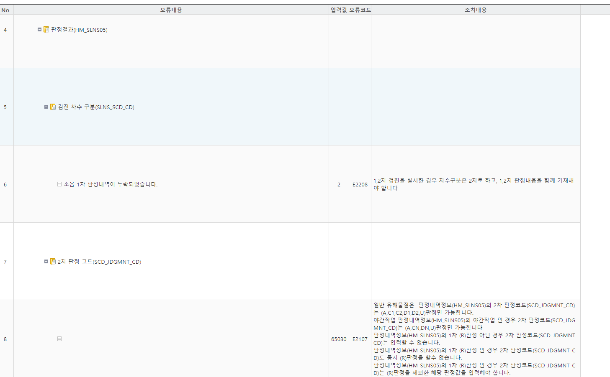Select the 판정결과(HM_SLNS05) tree label
Screen dimensions: 610x377
point(79,30)
